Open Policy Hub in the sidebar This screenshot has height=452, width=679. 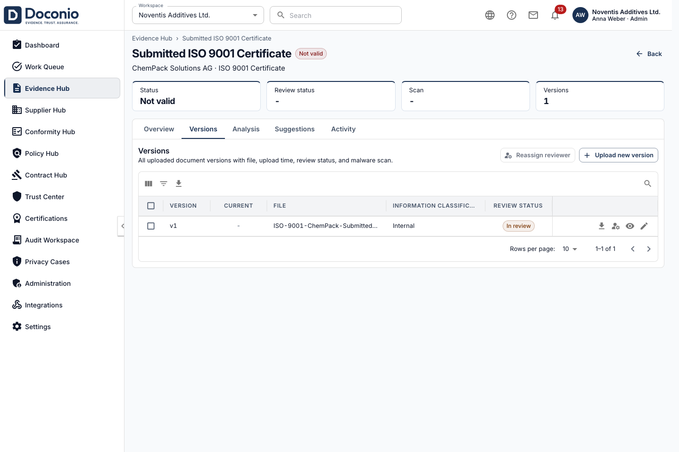click(x=62, y=153)
